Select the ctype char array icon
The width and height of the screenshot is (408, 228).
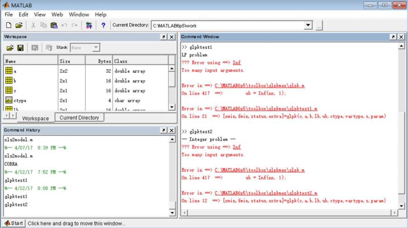click(x=9, y=100)
